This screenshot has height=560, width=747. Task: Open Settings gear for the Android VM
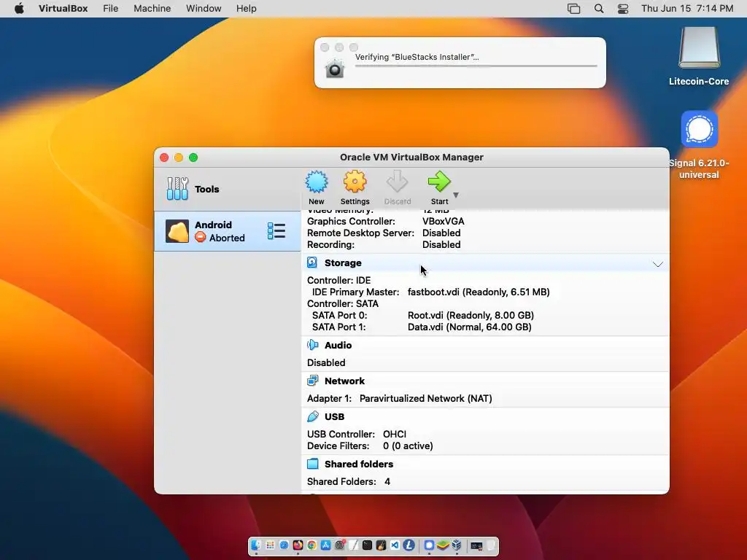pos(355,182)
